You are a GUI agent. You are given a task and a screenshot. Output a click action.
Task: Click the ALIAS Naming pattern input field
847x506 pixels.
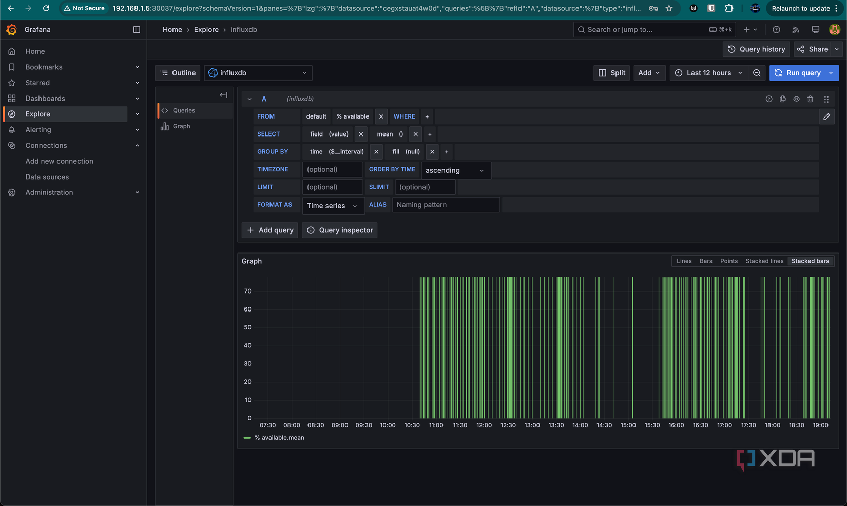point(446,204)
